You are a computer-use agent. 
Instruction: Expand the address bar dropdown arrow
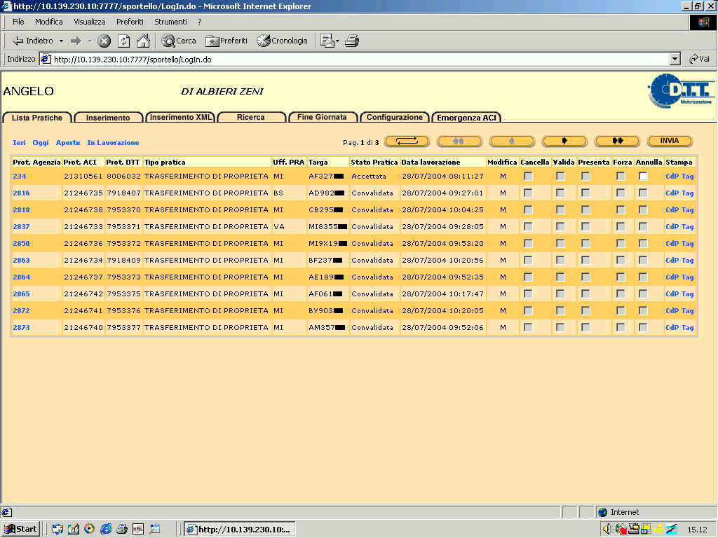click(675, 59)
